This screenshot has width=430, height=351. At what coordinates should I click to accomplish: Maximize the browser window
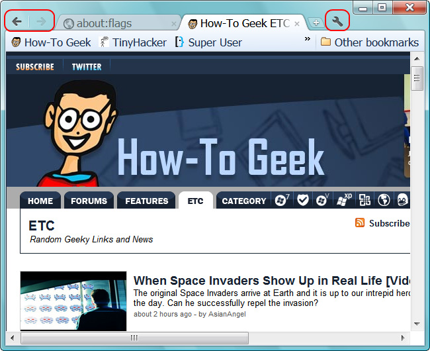(382, 8)
